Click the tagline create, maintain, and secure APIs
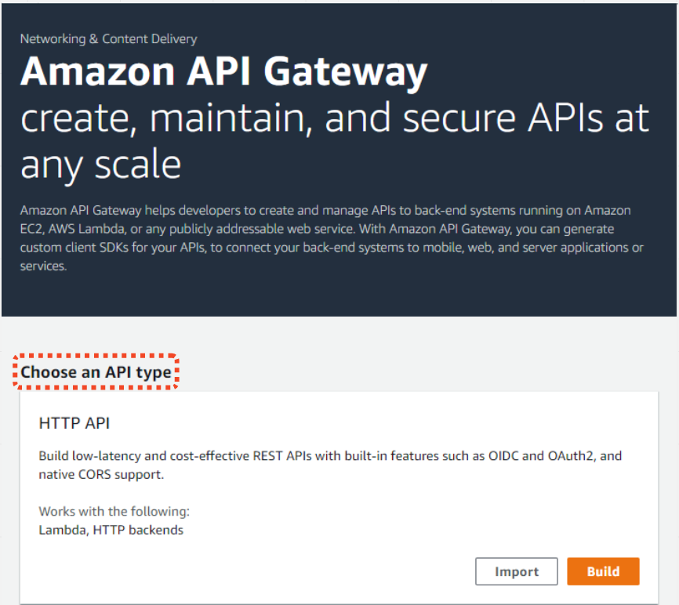 point(336,118)
